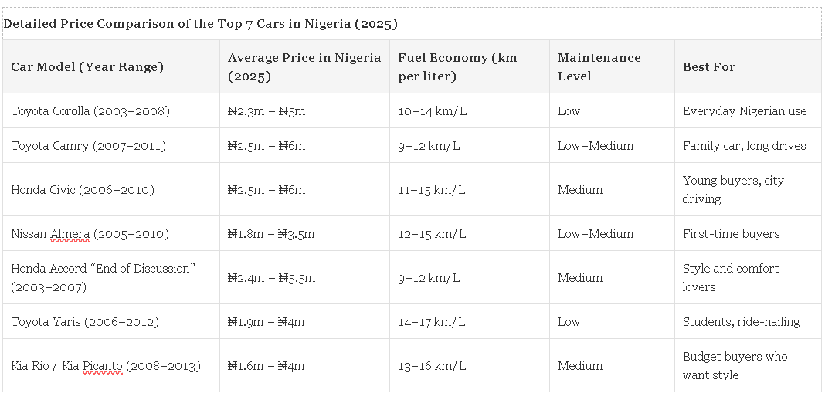Click the Honda Civic (2006–2010) cell
Viewport: 825px width, 400px height.
pyautogui.click(x=83, y=190)
